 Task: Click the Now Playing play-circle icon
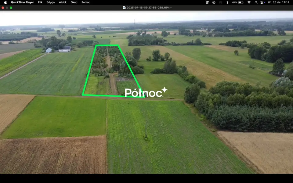point(214,2)
